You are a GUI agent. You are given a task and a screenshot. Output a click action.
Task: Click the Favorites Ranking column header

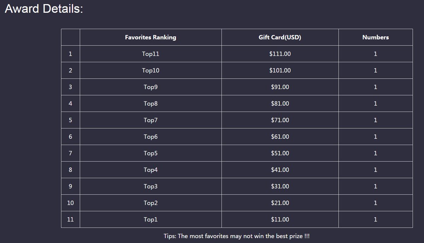tap(151, 37)
